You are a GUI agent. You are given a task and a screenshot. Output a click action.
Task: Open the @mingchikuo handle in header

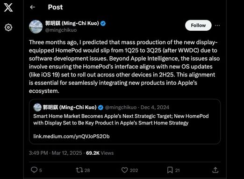61,30
